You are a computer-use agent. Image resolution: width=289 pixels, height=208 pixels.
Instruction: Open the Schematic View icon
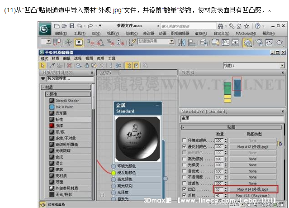(235, 43)
